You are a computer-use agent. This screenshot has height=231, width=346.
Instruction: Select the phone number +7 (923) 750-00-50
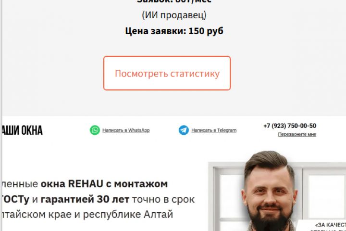[290, 126]
